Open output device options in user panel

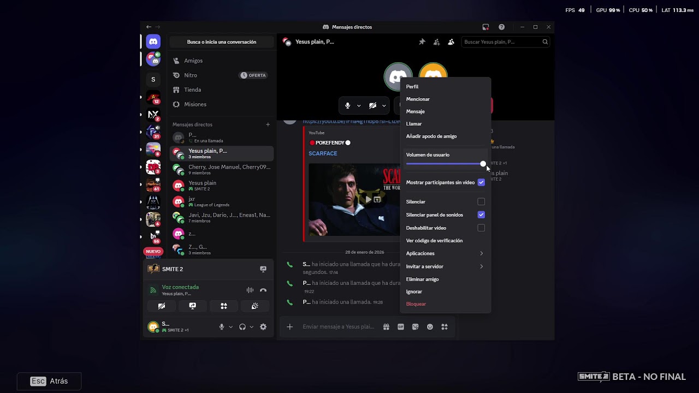click(x=251, y=327)
